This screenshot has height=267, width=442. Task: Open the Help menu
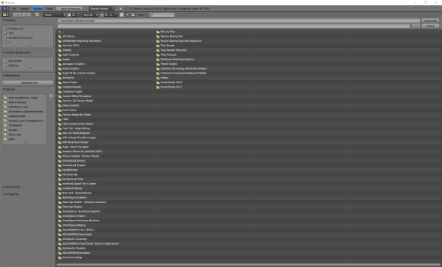pos(50,8)
